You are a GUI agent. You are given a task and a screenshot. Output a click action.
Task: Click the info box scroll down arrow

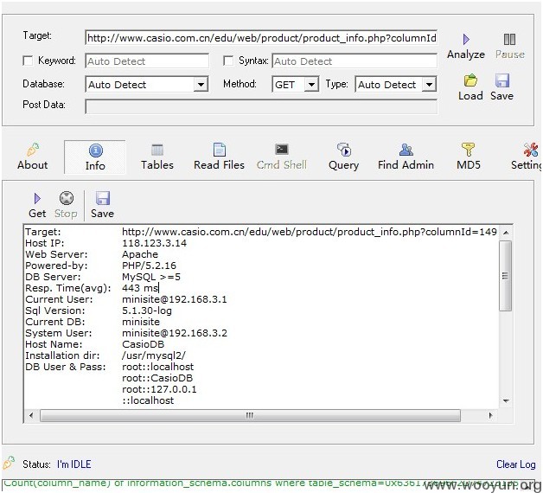tap(506, 400)
